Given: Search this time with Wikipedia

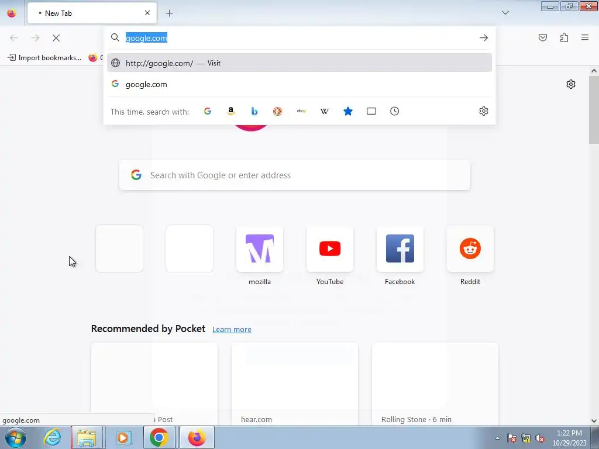Looking at the screenshot, I should (x=324, y=111).
